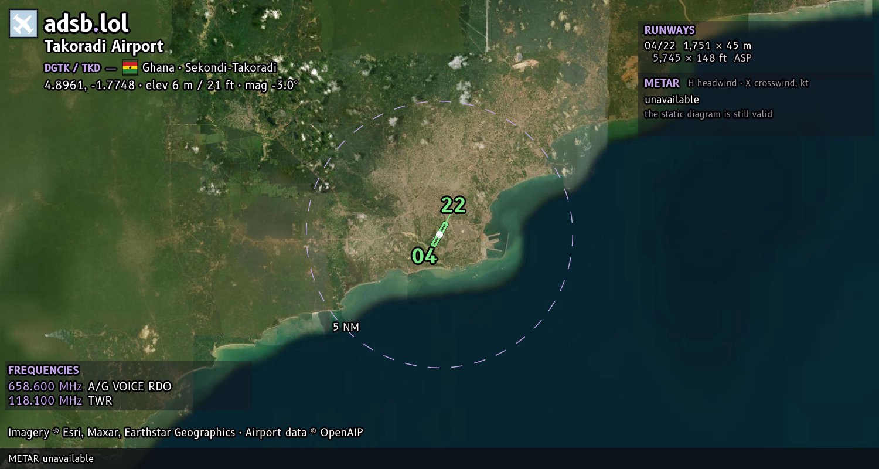The image size is (879, 469).
Task: Click the H headwind · X crosswind legend
Action: point(748,83)
